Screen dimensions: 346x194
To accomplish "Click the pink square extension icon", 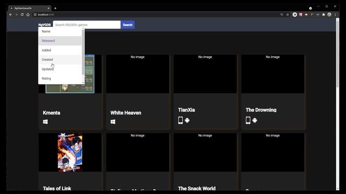I will [x=301, y=15].
